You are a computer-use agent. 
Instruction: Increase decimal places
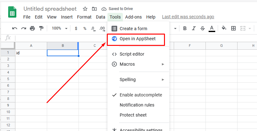[x=102, y=29]
